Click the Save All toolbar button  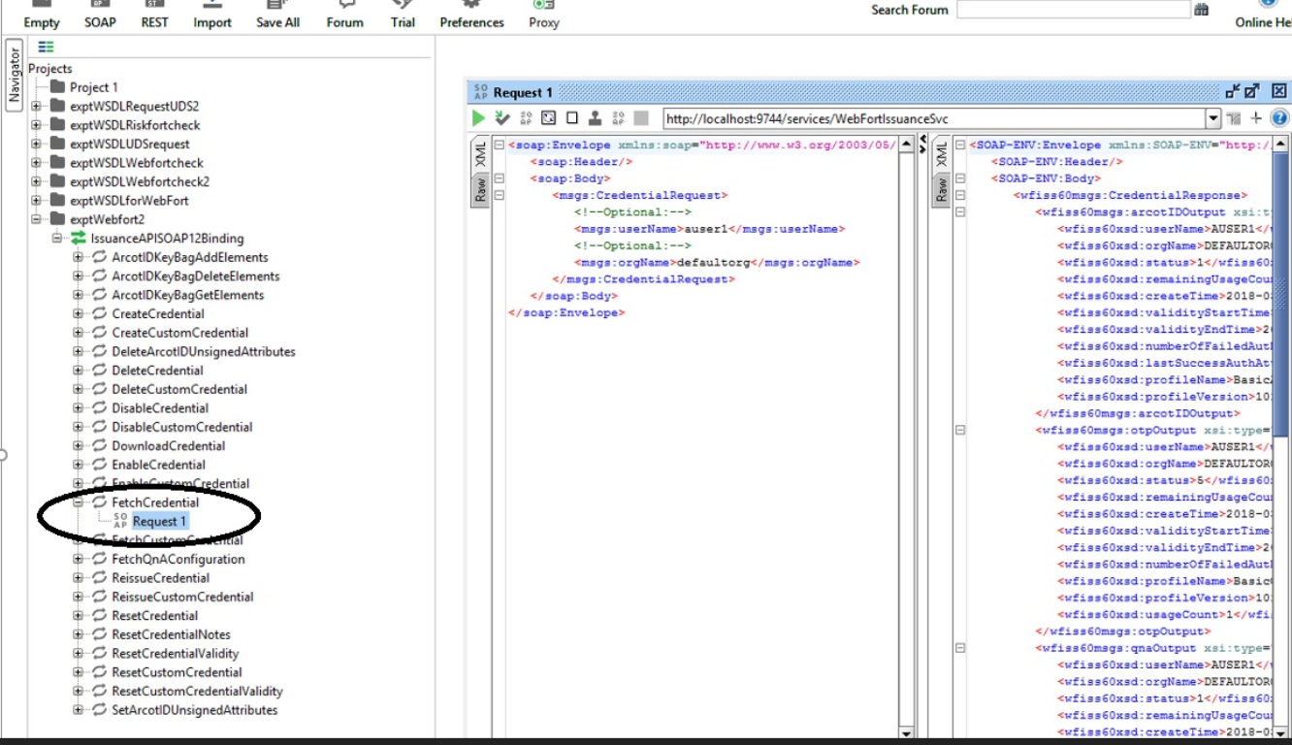tap(277, 15)
